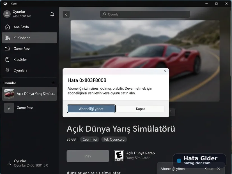Close the Hata 0x803F800B dialog
Viewport: 232px width, 174px height.
pyautogui.click(x=165, y=71)
